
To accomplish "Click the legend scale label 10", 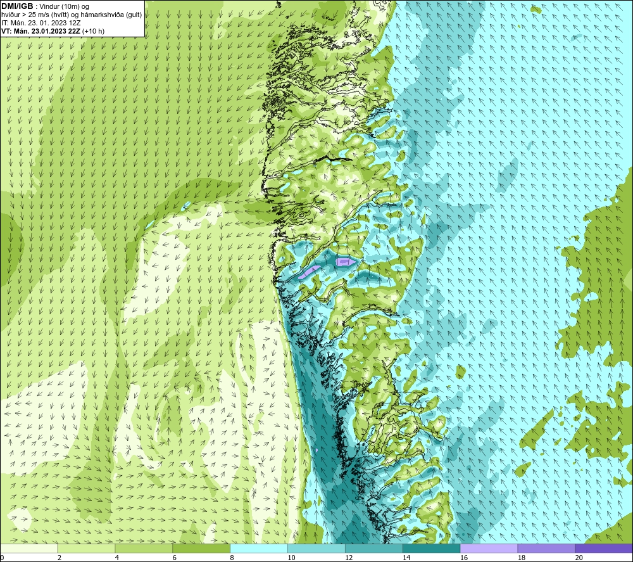I will (291, 558).
